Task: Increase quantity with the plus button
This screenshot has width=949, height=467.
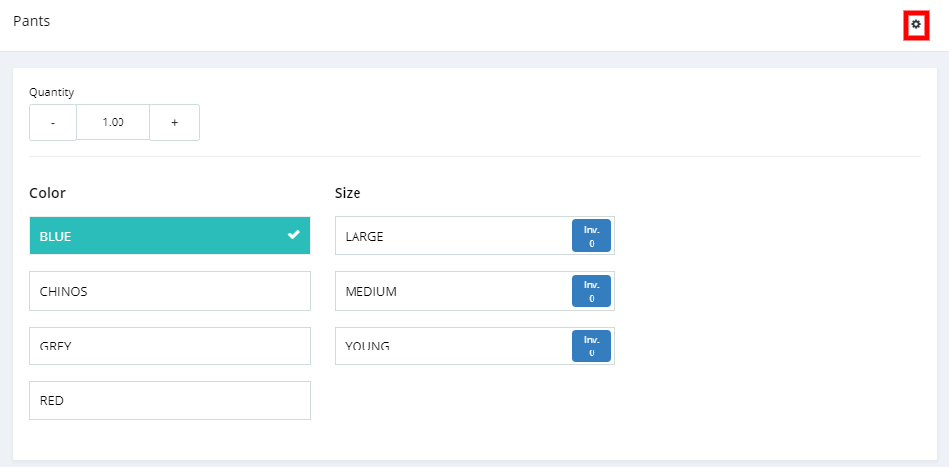Action: [x=174, y=122]
